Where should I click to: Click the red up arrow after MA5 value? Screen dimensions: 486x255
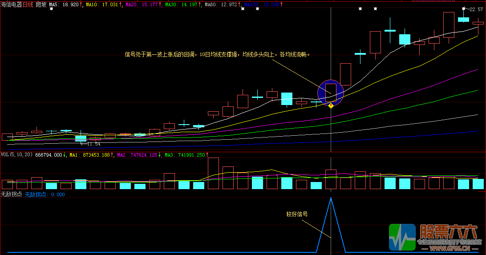click(81, 4)
